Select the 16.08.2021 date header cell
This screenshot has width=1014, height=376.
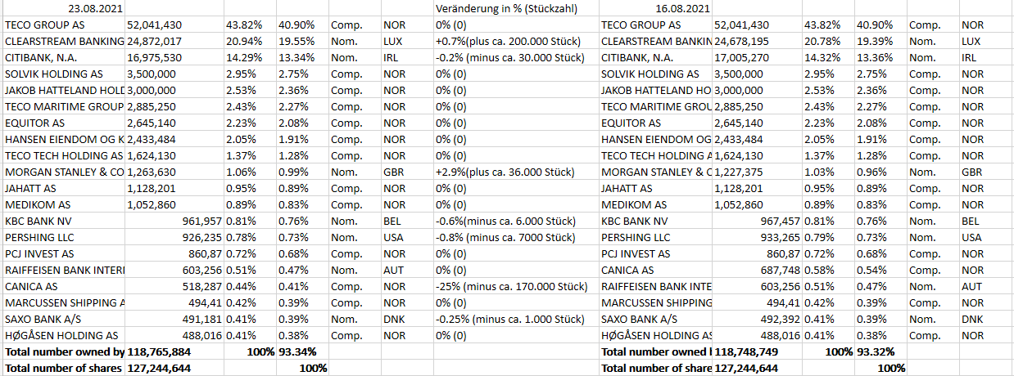(x=683, y=9)
